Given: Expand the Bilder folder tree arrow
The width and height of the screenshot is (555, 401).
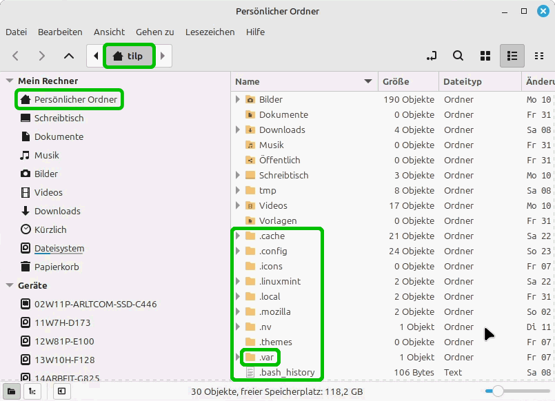Looking at the screenshot, I should 239,99.
